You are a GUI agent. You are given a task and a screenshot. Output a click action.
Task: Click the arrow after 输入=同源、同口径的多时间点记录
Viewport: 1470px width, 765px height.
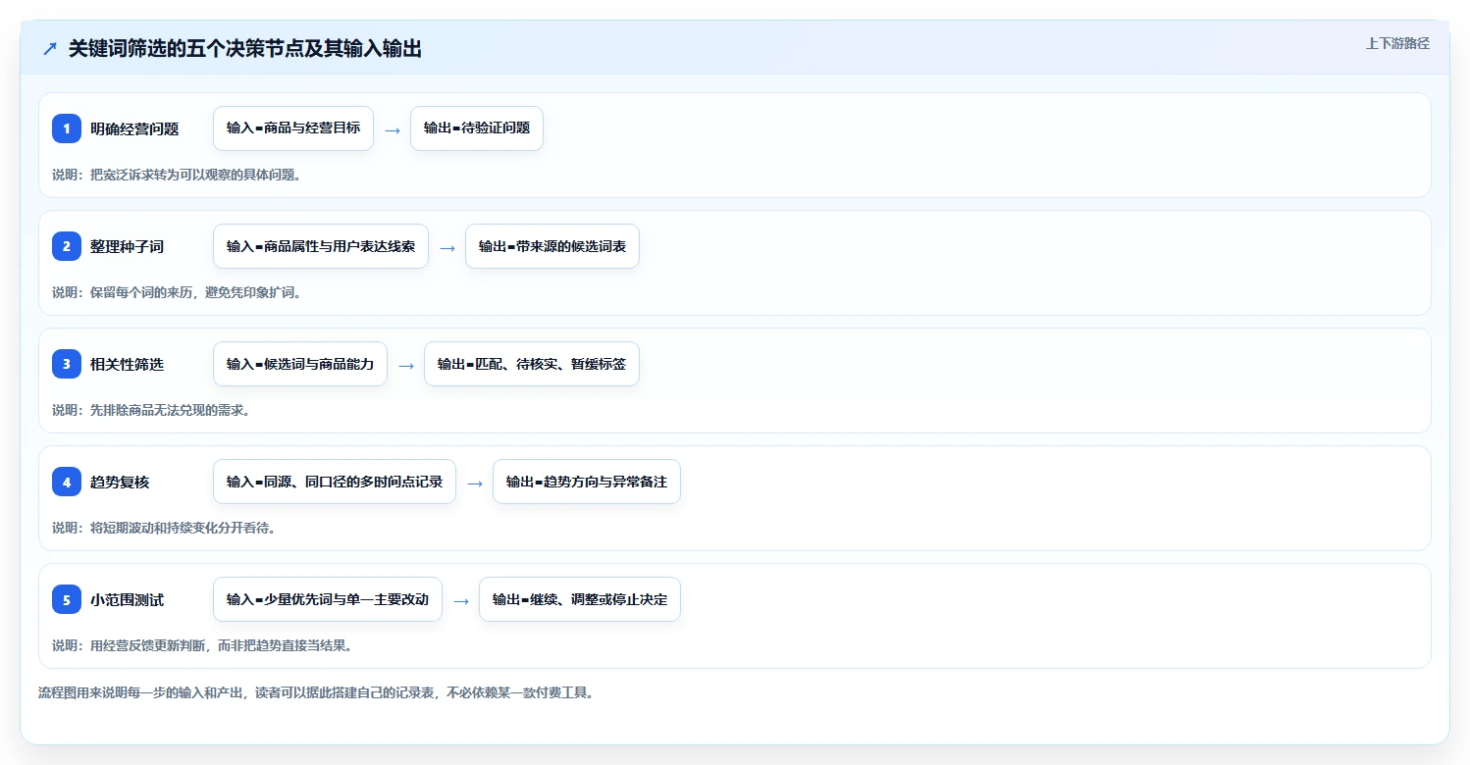click(475, 483)
